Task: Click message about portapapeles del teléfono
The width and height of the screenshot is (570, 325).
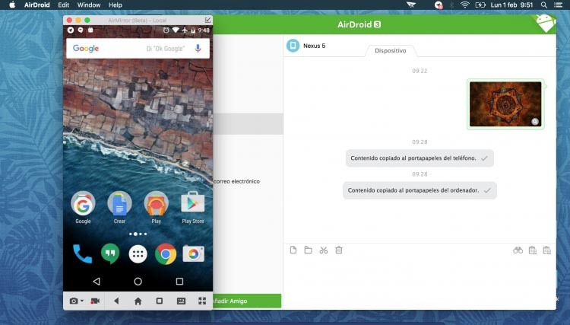Action: 420,158
